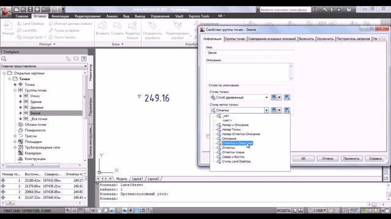Click the Toolspace help question-mark icon
The height and width of the screenshot is (219, 391).
pos(84,59)
